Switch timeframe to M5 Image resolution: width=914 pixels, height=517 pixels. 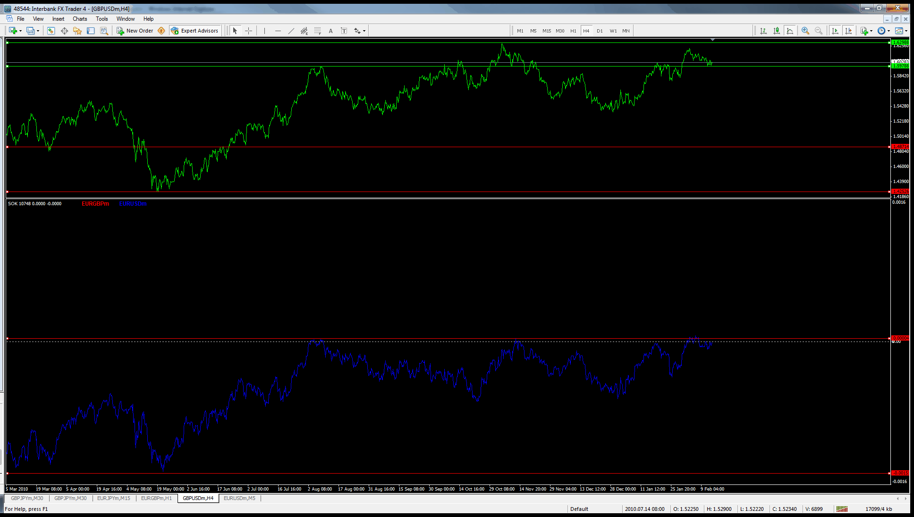(x=533, y=31)
